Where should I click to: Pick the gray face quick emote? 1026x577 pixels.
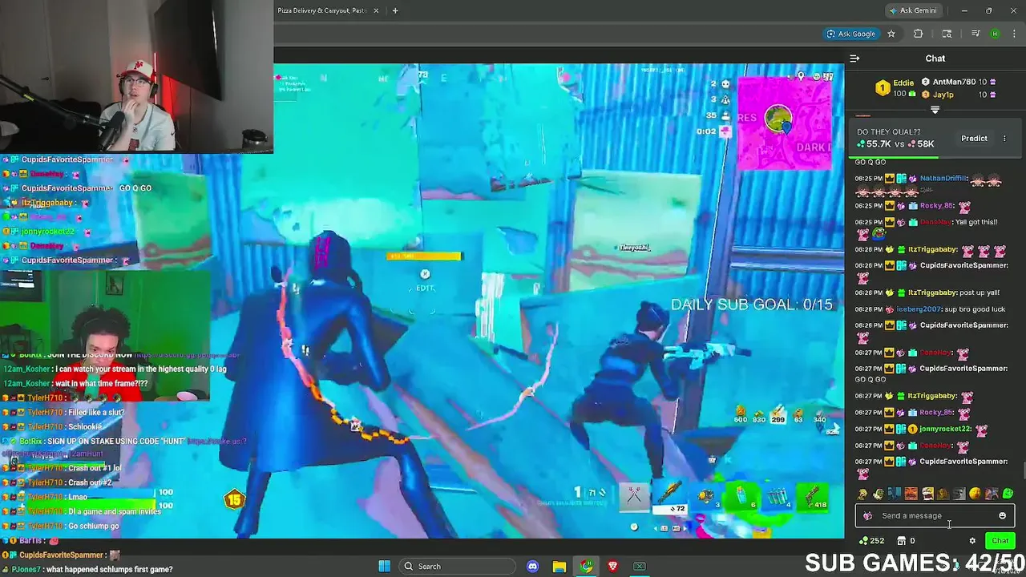coord(959,494)
